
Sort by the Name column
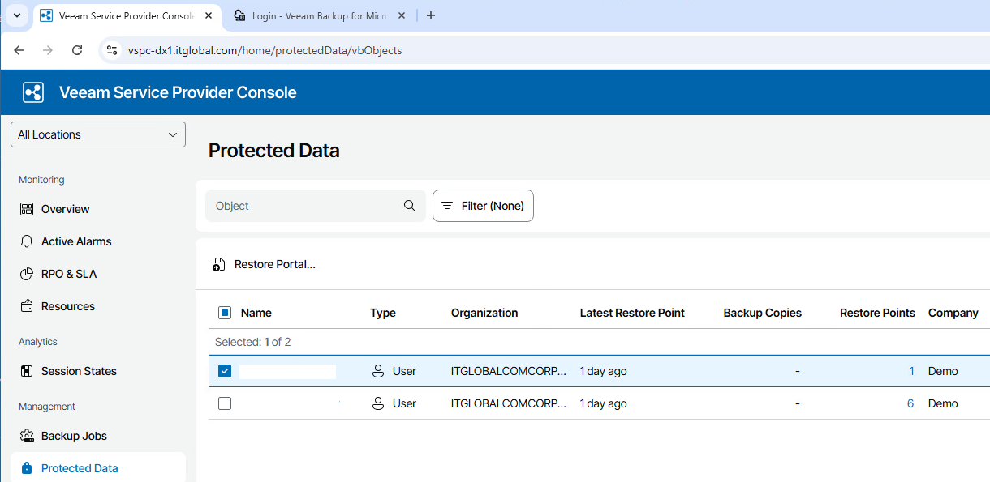coord(256,313)
